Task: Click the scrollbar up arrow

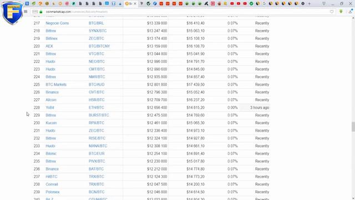Action: 353,18
